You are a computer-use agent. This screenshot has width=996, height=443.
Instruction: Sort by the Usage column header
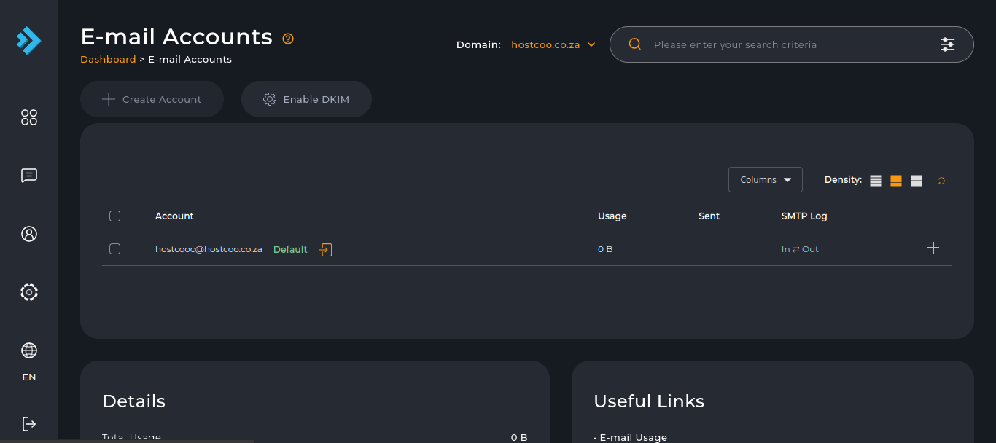[x=612, y=216]
